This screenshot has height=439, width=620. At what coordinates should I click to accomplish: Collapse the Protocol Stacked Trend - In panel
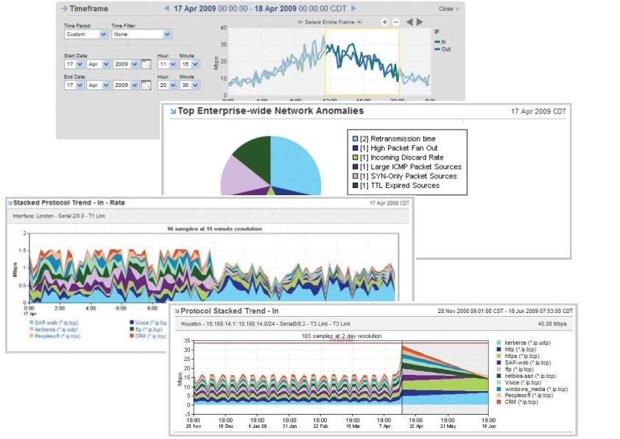pos(177,312)
